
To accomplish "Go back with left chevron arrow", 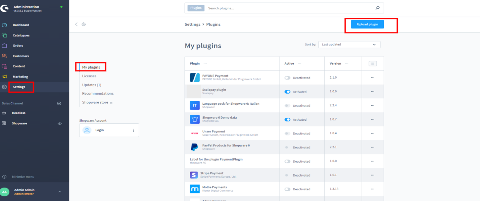I will click(x=76, y=24).
